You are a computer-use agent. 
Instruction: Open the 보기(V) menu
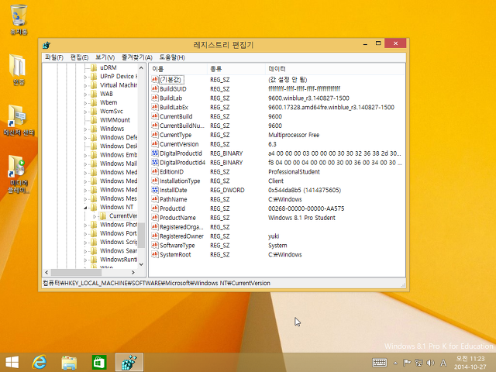[x=105, y=57]
